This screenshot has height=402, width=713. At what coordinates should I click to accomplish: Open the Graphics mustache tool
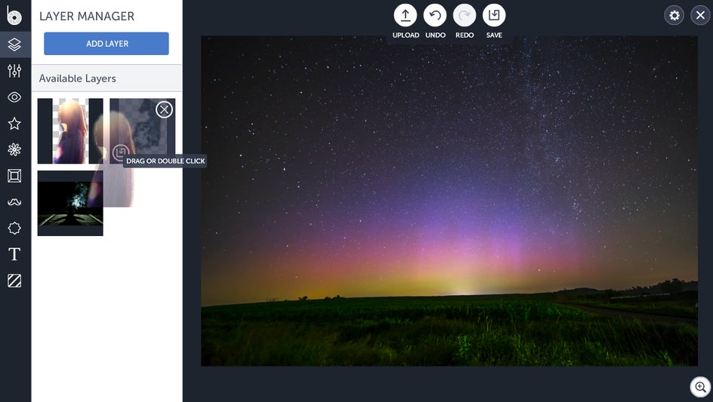[x=14, y=202]
